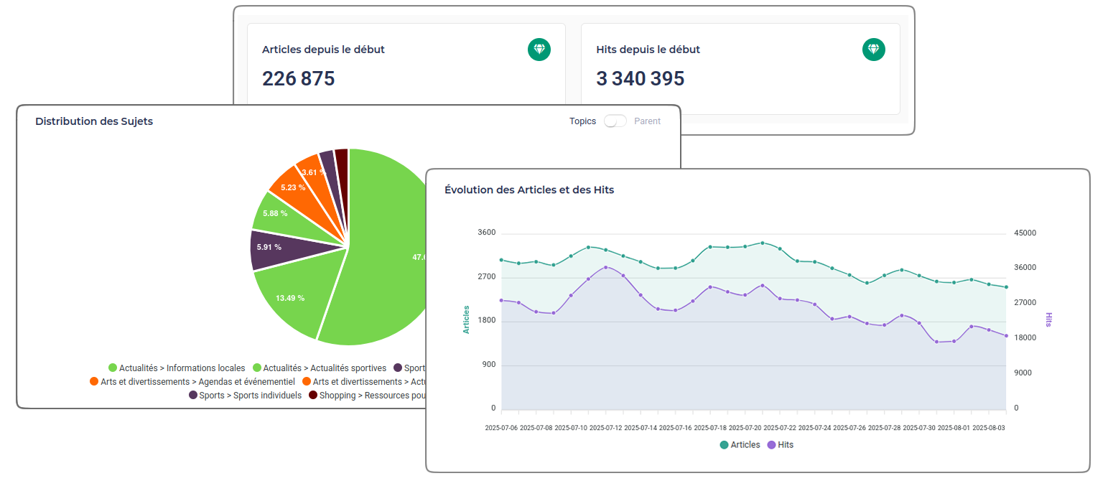The width and height of the screenshot is (1113, 481).
Task: Click the diamond icon in the Articles card
Action: pyautogui.click(x=539, y=50)
